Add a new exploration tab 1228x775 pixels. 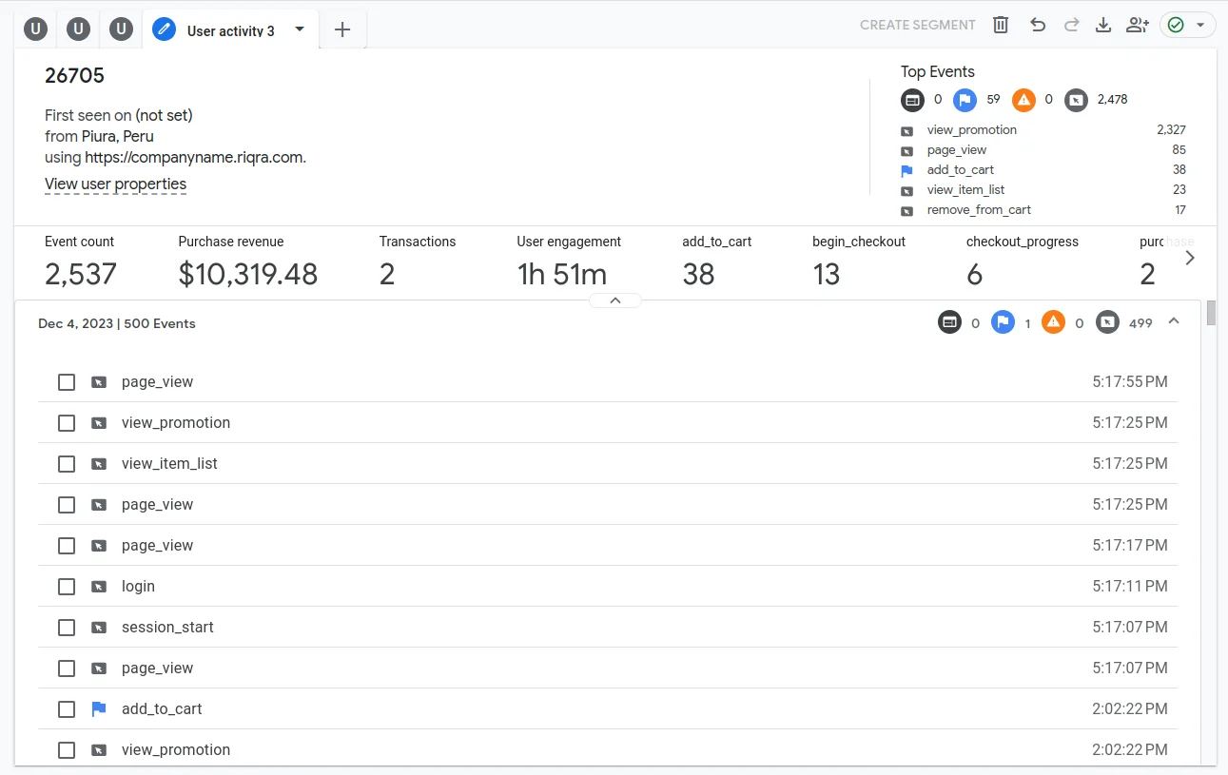click(342, 30)
